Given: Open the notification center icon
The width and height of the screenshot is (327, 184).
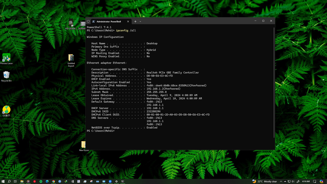Looking at the screenshot, I should [x=315, y=181].
